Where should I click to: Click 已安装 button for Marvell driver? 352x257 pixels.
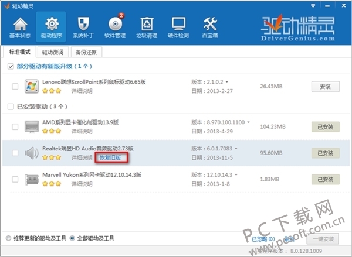[325, 180]
